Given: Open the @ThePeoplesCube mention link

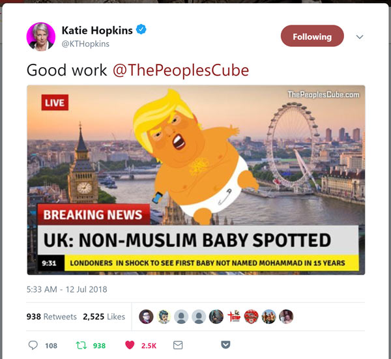Looking at the screenshot, I should click(x=181, y=70).
